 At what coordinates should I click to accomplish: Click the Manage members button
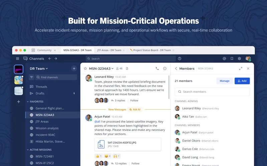[x=224, y=81]
